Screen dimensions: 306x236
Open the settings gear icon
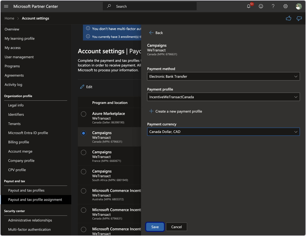[x=286, y=6]
